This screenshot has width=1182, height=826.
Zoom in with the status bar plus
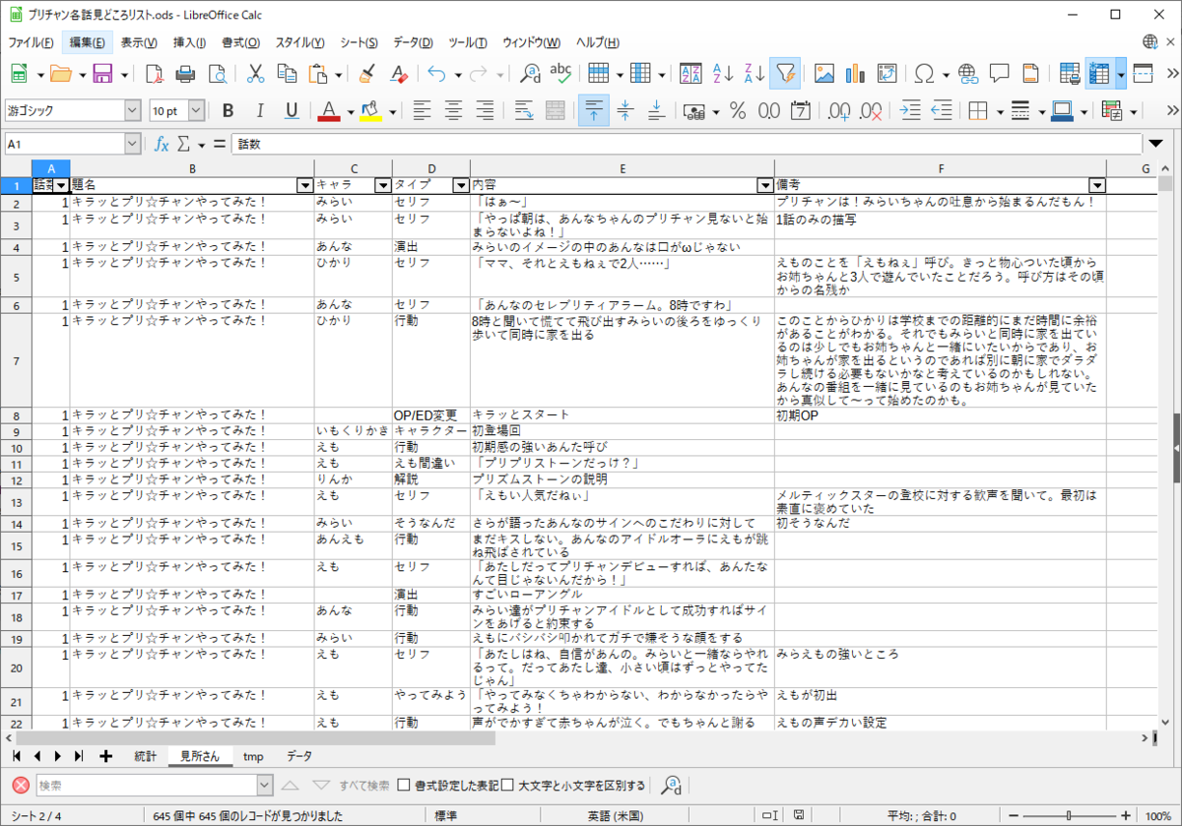tap(1125, 816)
